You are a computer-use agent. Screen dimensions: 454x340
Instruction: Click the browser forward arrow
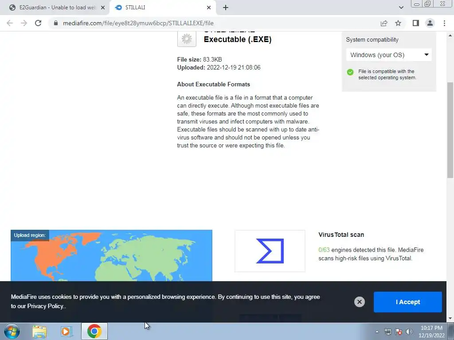pos(24,23)
